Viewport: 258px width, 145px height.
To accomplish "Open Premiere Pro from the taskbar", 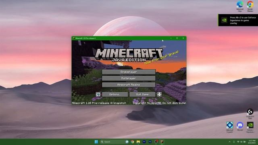I will [x=144, y=142].
